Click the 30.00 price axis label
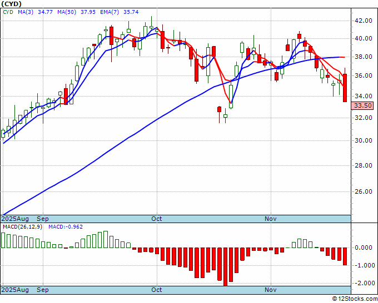The image size is (378, 303). click(364, 140)
